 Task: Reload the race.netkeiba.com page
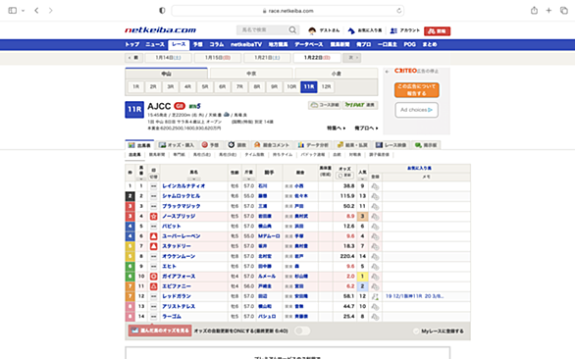pyautogui.click(x=399, y=11)
